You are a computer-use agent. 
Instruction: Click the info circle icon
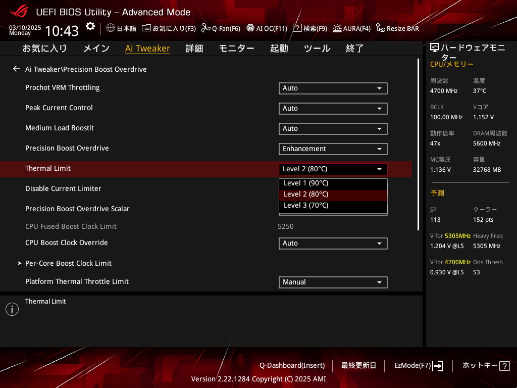[x=12, y=309]
